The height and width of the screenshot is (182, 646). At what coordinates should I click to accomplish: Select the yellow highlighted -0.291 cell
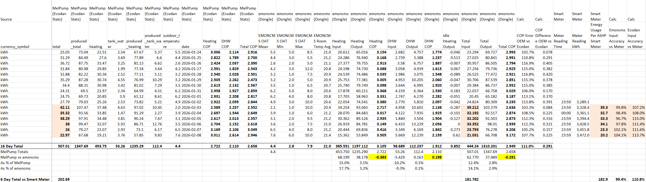(507, 157)
